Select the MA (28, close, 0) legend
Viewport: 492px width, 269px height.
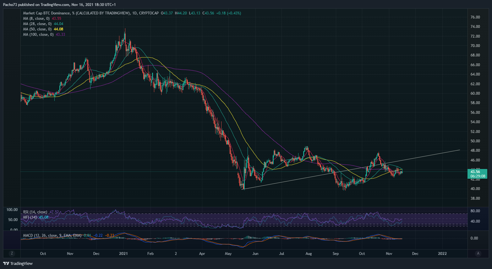click(38, 24)
